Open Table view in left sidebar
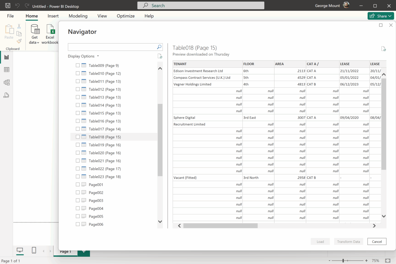Image resolution: width=396 pixels, height=264 pixels. coord(7,70)
